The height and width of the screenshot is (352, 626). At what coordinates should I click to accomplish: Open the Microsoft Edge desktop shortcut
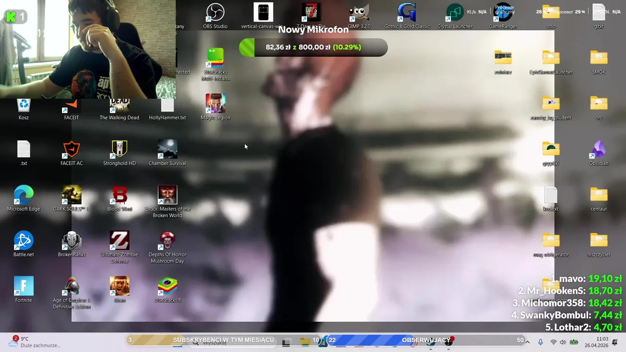pyautogui.click(x=23, y=198)
